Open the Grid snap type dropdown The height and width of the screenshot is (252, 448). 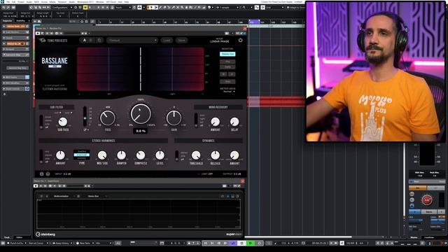pos(274,8)
